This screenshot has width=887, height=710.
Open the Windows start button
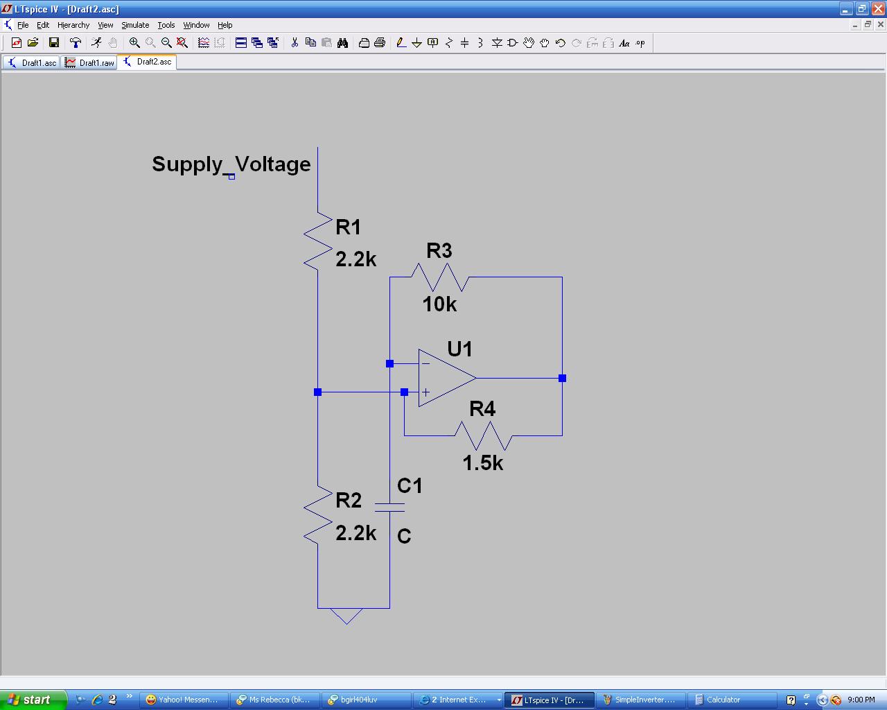pos(33,700)
